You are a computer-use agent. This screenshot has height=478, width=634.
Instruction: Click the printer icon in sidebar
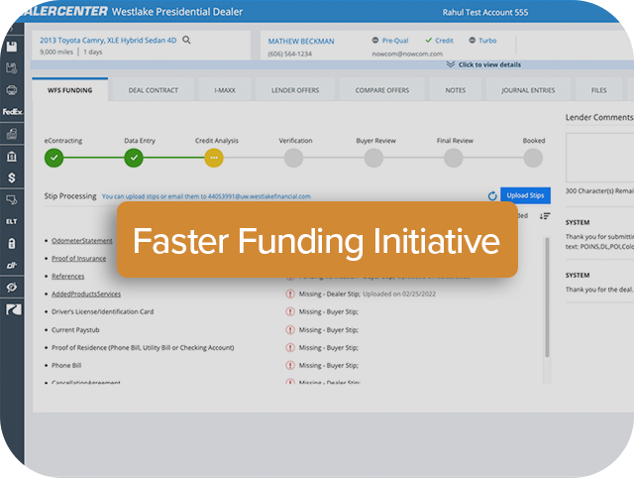[x=12, y=90]
